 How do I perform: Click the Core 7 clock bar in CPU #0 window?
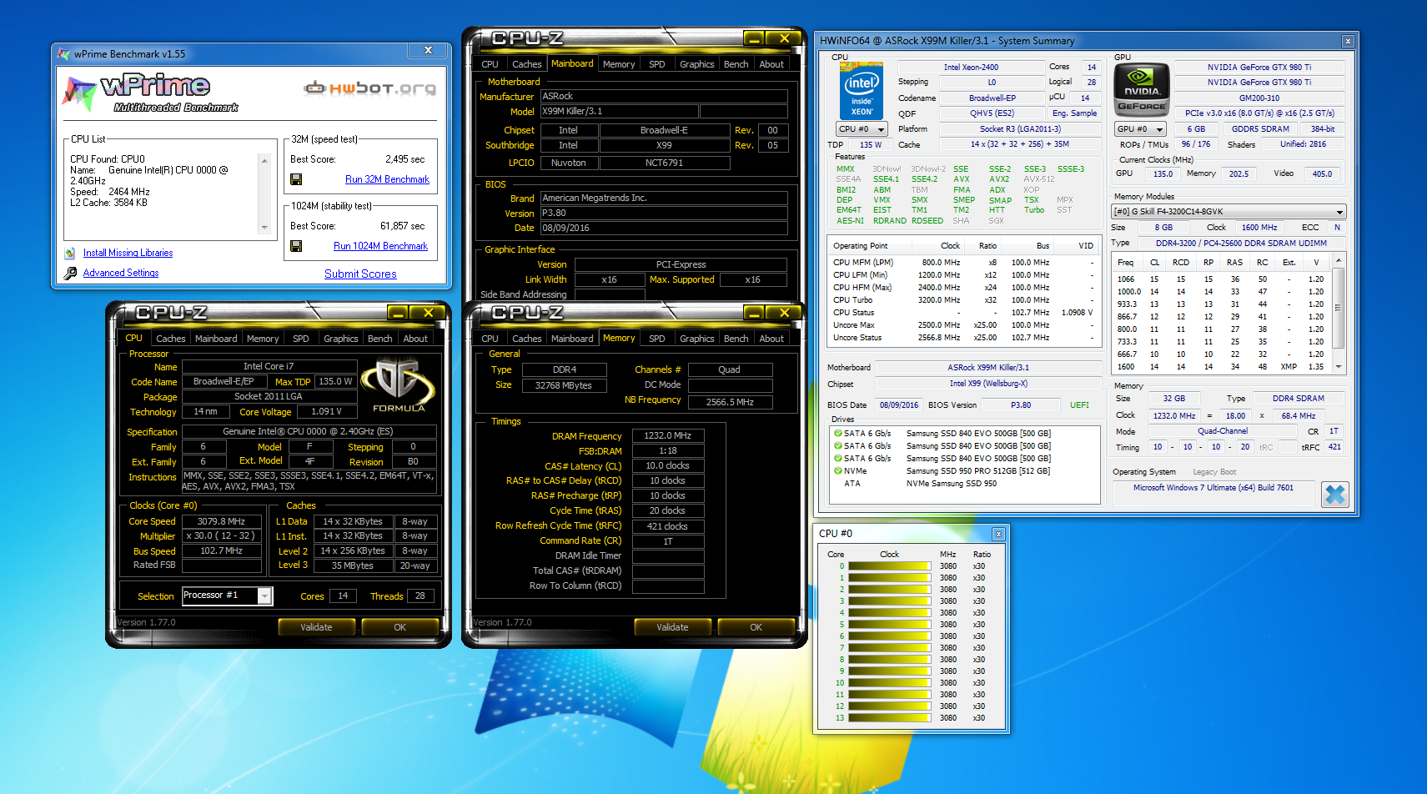click(x=889, y=648)
